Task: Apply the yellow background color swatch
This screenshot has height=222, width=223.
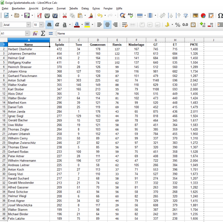Action: pyautogui.click(x=87, y=25)
